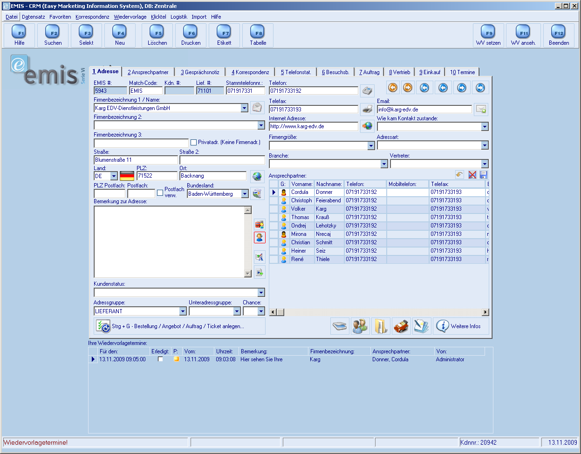This screenshot has height=454, width=581.
Task: Click Strg + G Bestellung / Angebot anlegen button
Action: 179,326
